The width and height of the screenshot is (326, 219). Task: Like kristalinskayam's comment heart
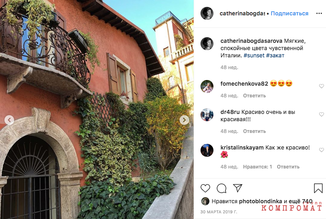[x=322, y=150]
